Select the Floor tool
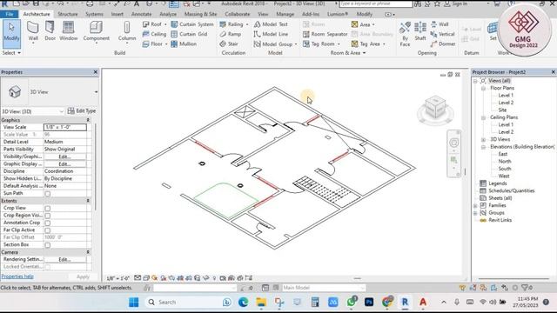Image resolution: width=557 pixels, height=313 pixels. [x=155, y=44]
